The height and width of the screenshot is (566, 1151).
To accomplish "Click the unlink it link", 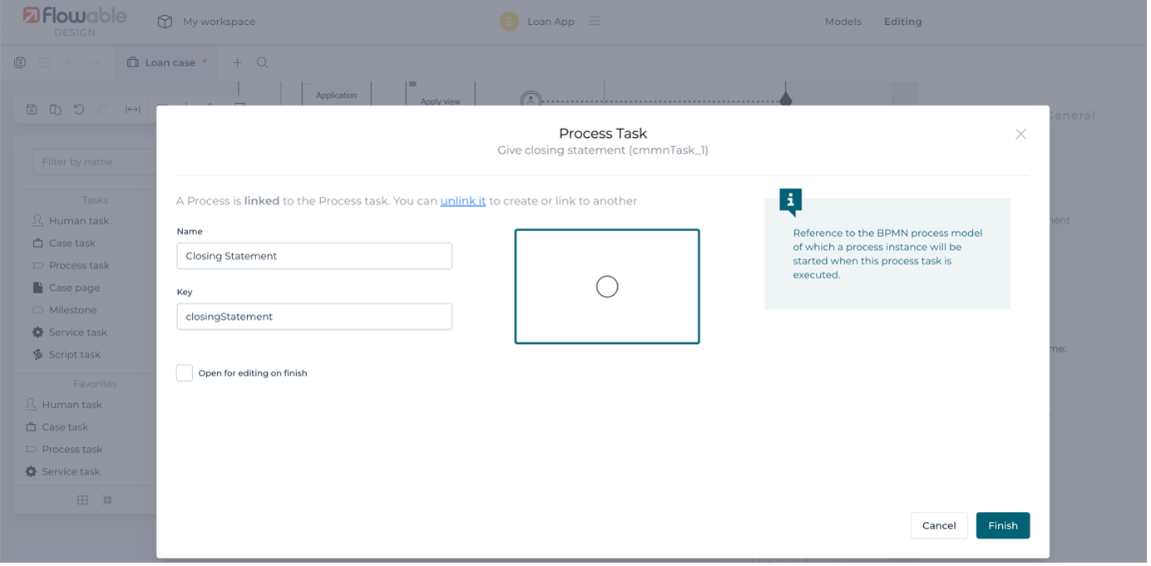I will (462, 200).
